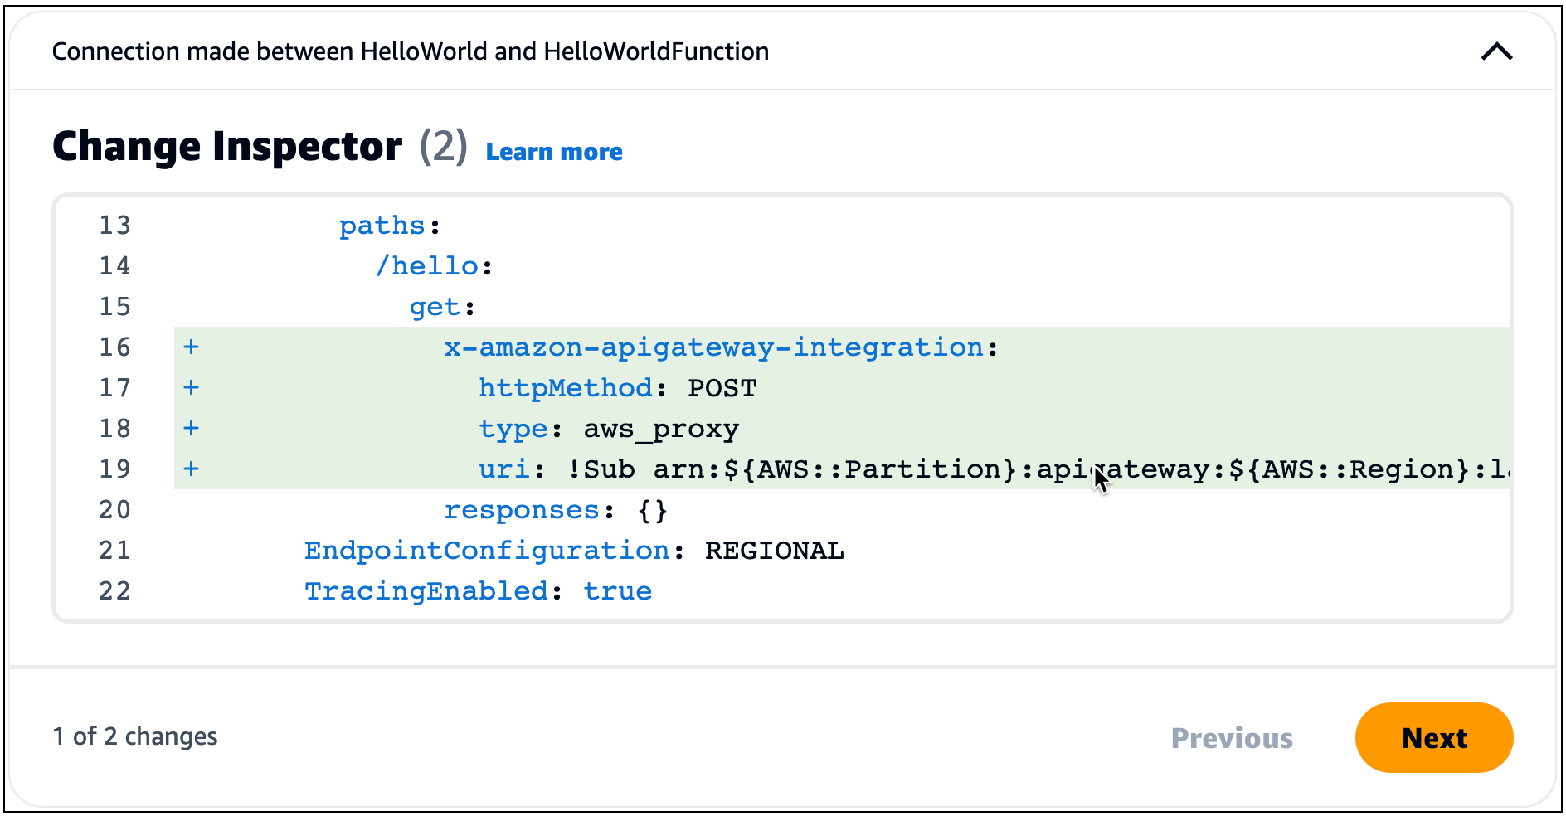Click the plus icon on line 18
The width and height of the screenshot is (1566, 816).
pyautogui.click(x=192, y=428)
